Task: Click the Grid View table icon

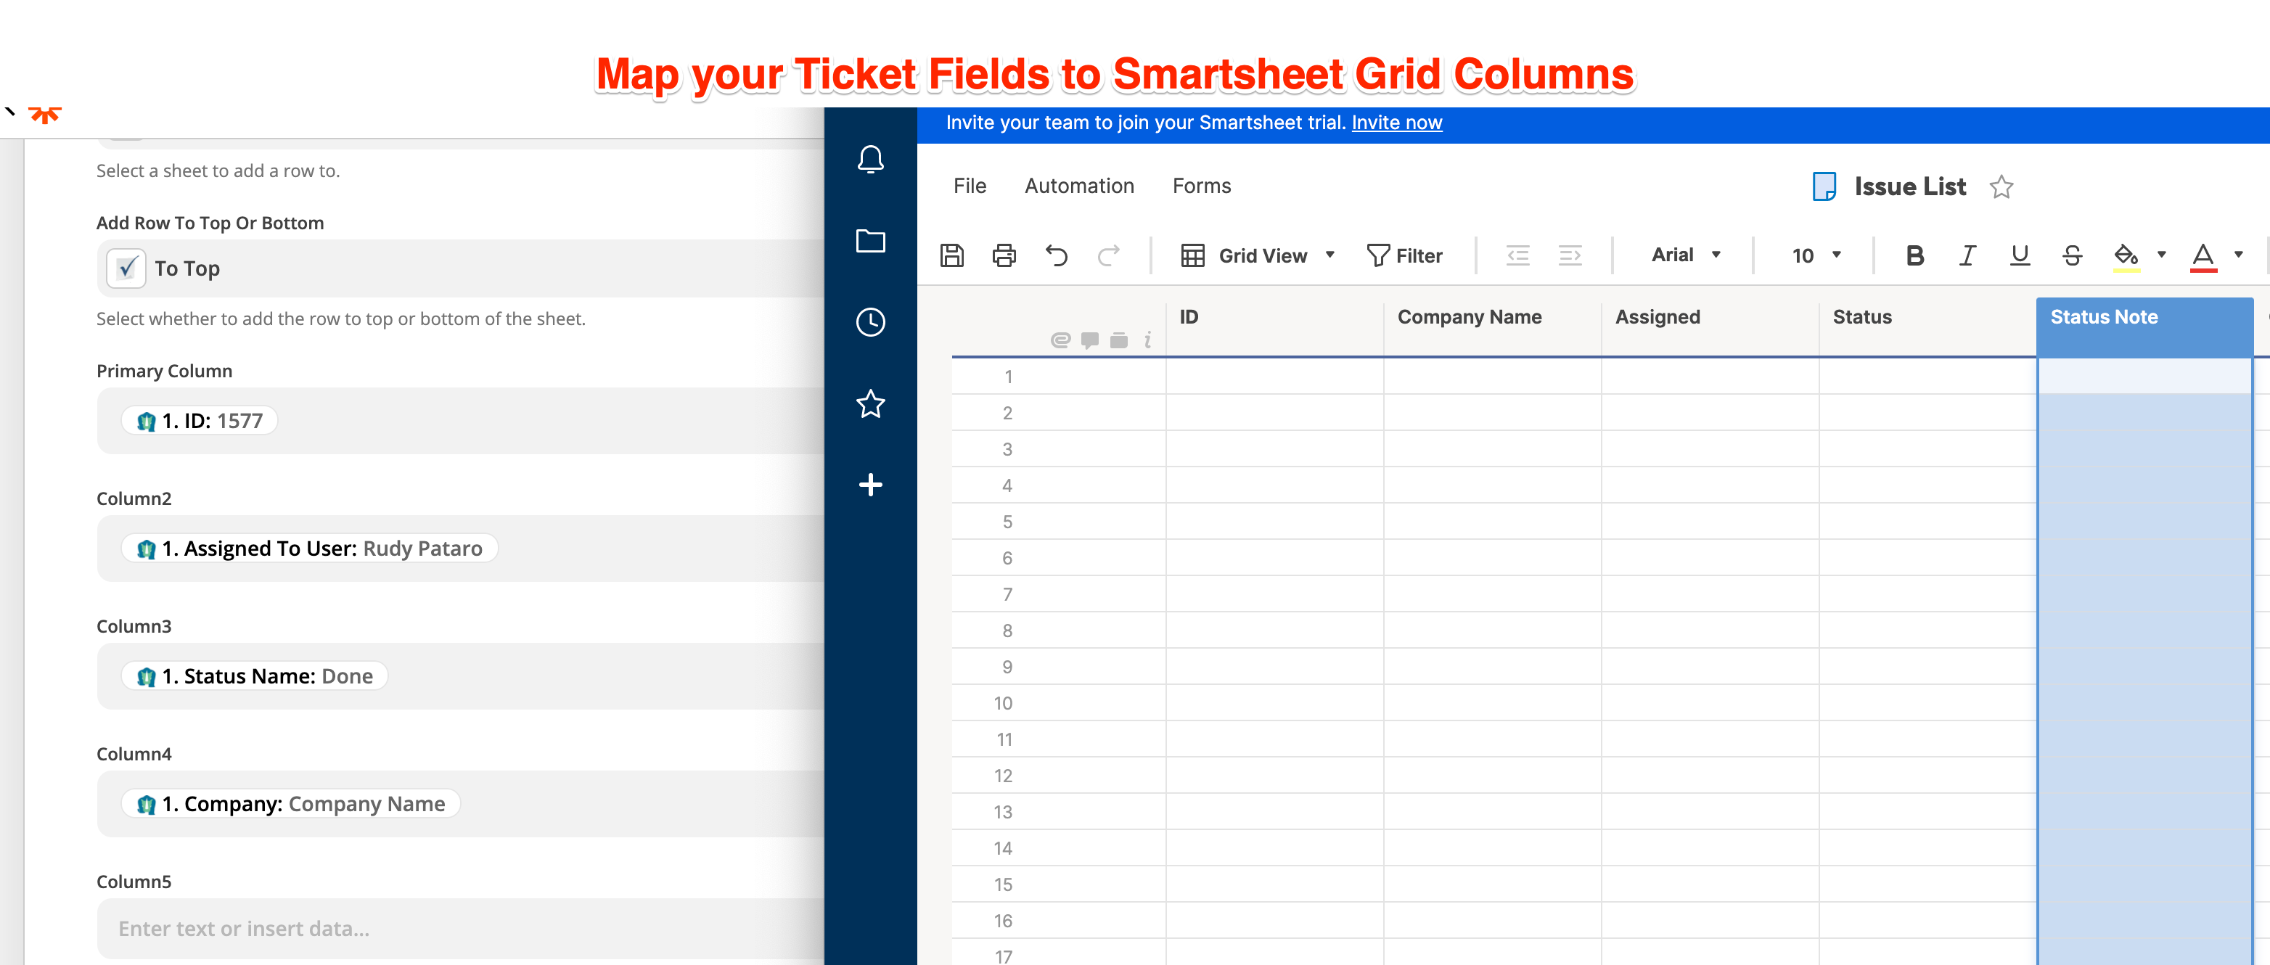Action: pyautogui.click(x=1192, y=255)
